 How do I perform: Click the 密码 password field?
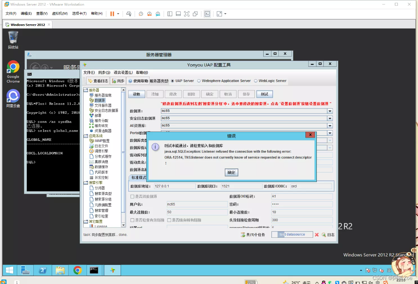click(x=302, y=204)
